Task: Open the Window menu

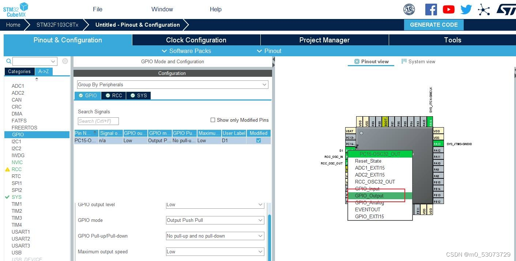Action: pyautogui.click(x=162, y=9)
